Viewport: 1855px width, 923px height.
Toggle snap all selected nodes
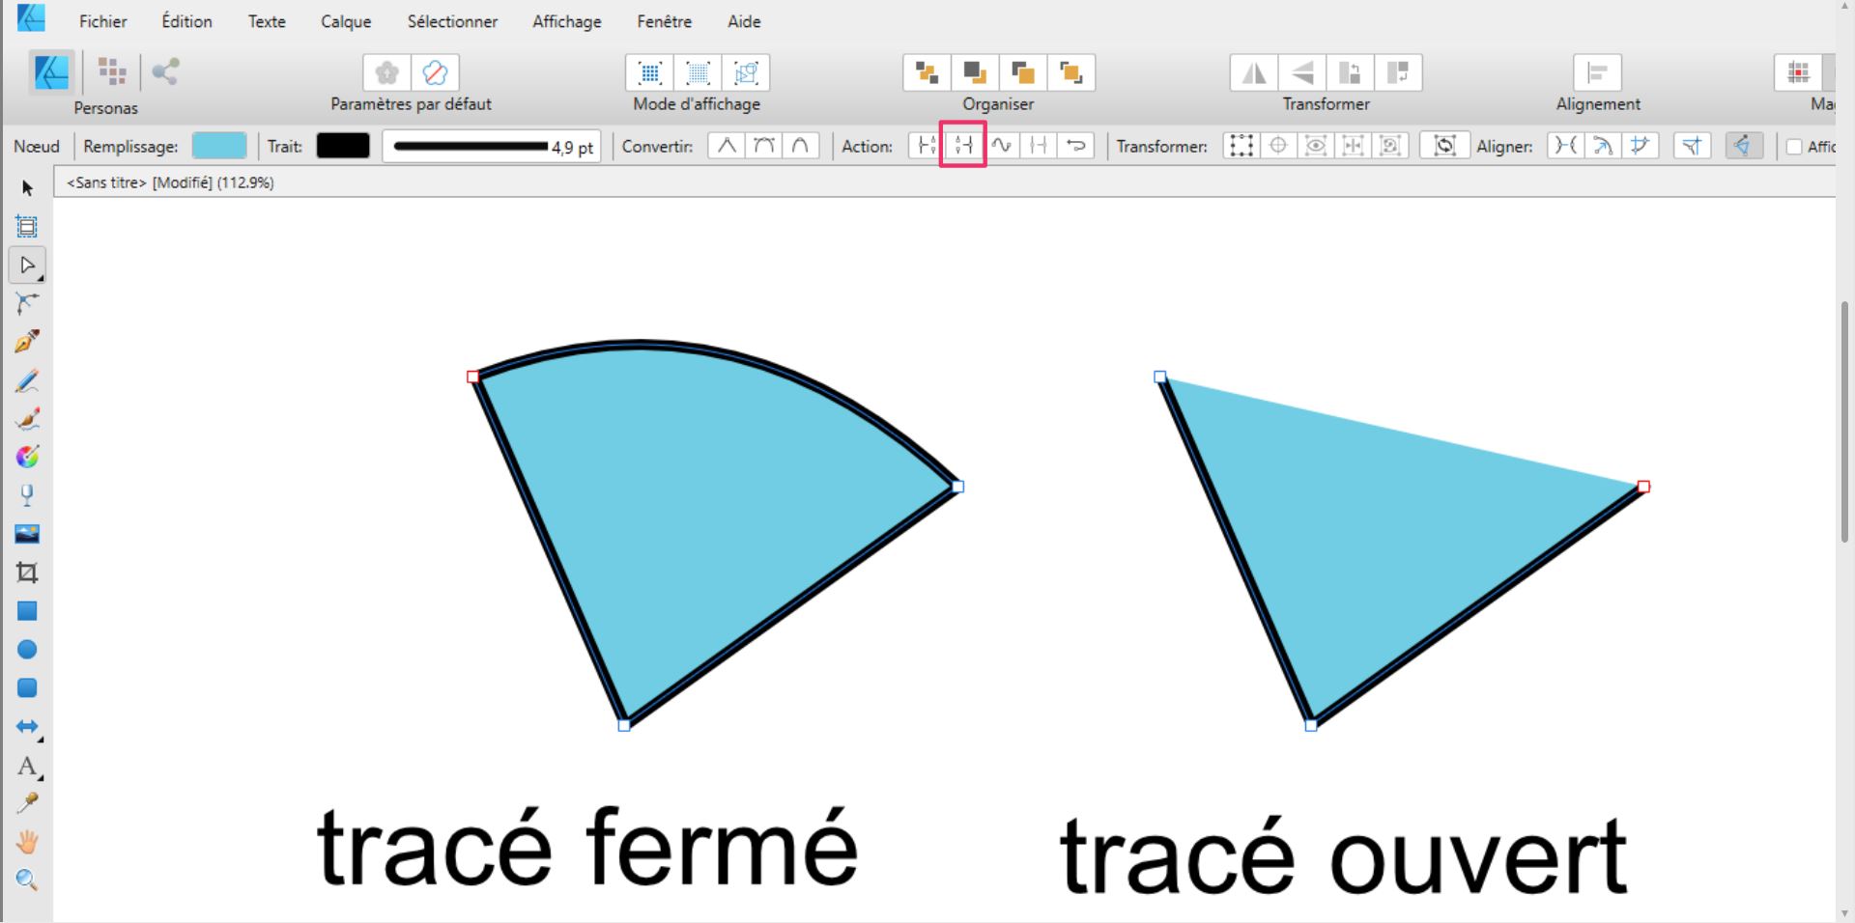pos(1640,146)
